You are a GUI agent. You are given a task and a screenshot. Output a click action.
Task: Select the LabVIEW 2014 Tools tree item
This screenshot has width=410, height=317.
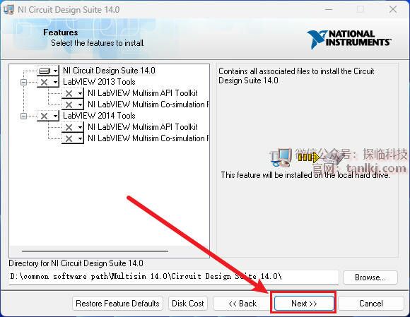coord(99,116)
